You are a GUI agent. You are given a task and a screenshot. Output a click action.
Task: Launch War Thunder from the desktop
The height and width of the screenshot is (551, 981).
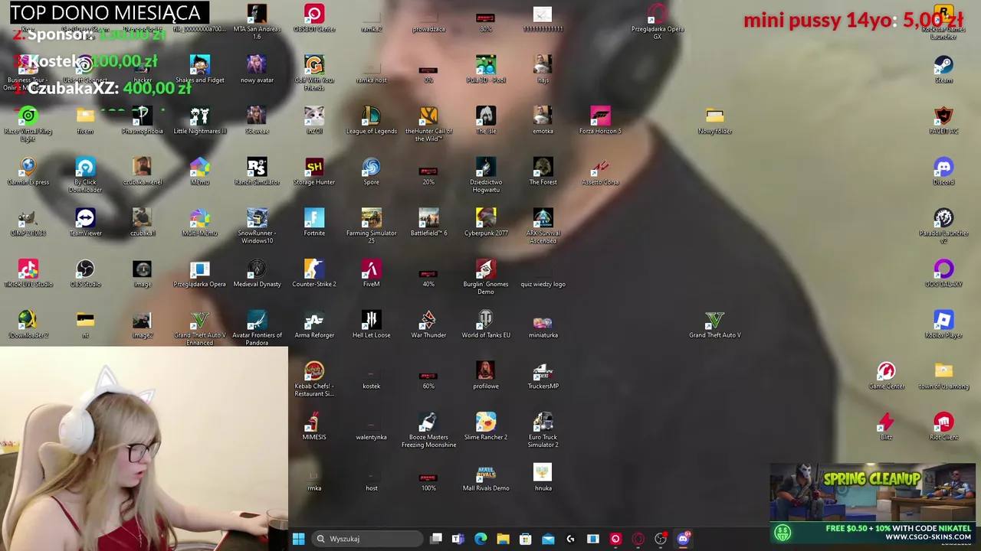coord(428,320)
